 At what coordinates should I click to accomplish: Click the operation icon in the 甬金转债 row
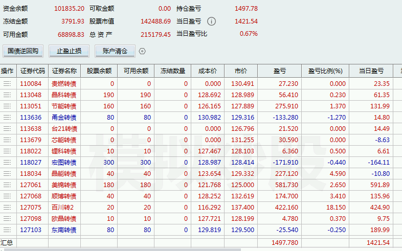[7, 117]
